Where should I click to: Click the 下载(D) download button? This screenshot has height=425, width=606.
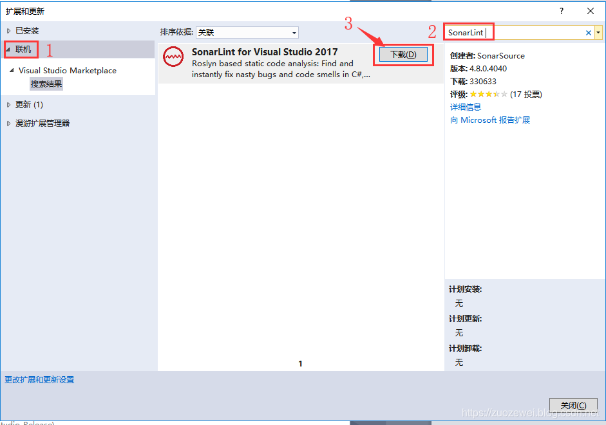pyautogui.click(x=403, y=55)
